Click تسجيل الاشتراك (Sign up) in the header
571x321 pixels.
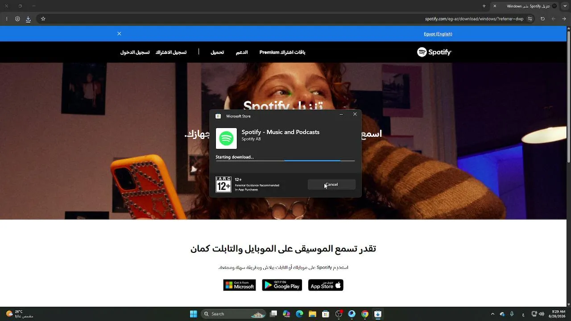tap(171, 52)
